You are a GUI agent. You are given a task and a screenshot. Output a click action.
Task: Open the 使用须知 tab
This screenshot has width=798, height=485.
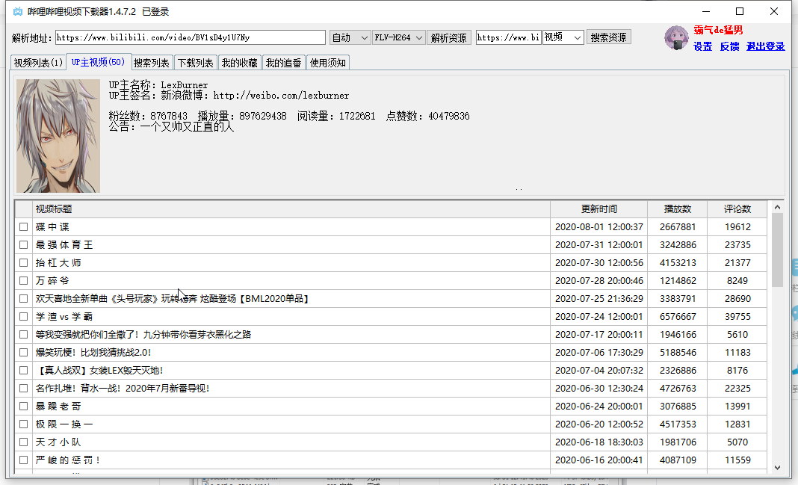click(x=328, y=63)
